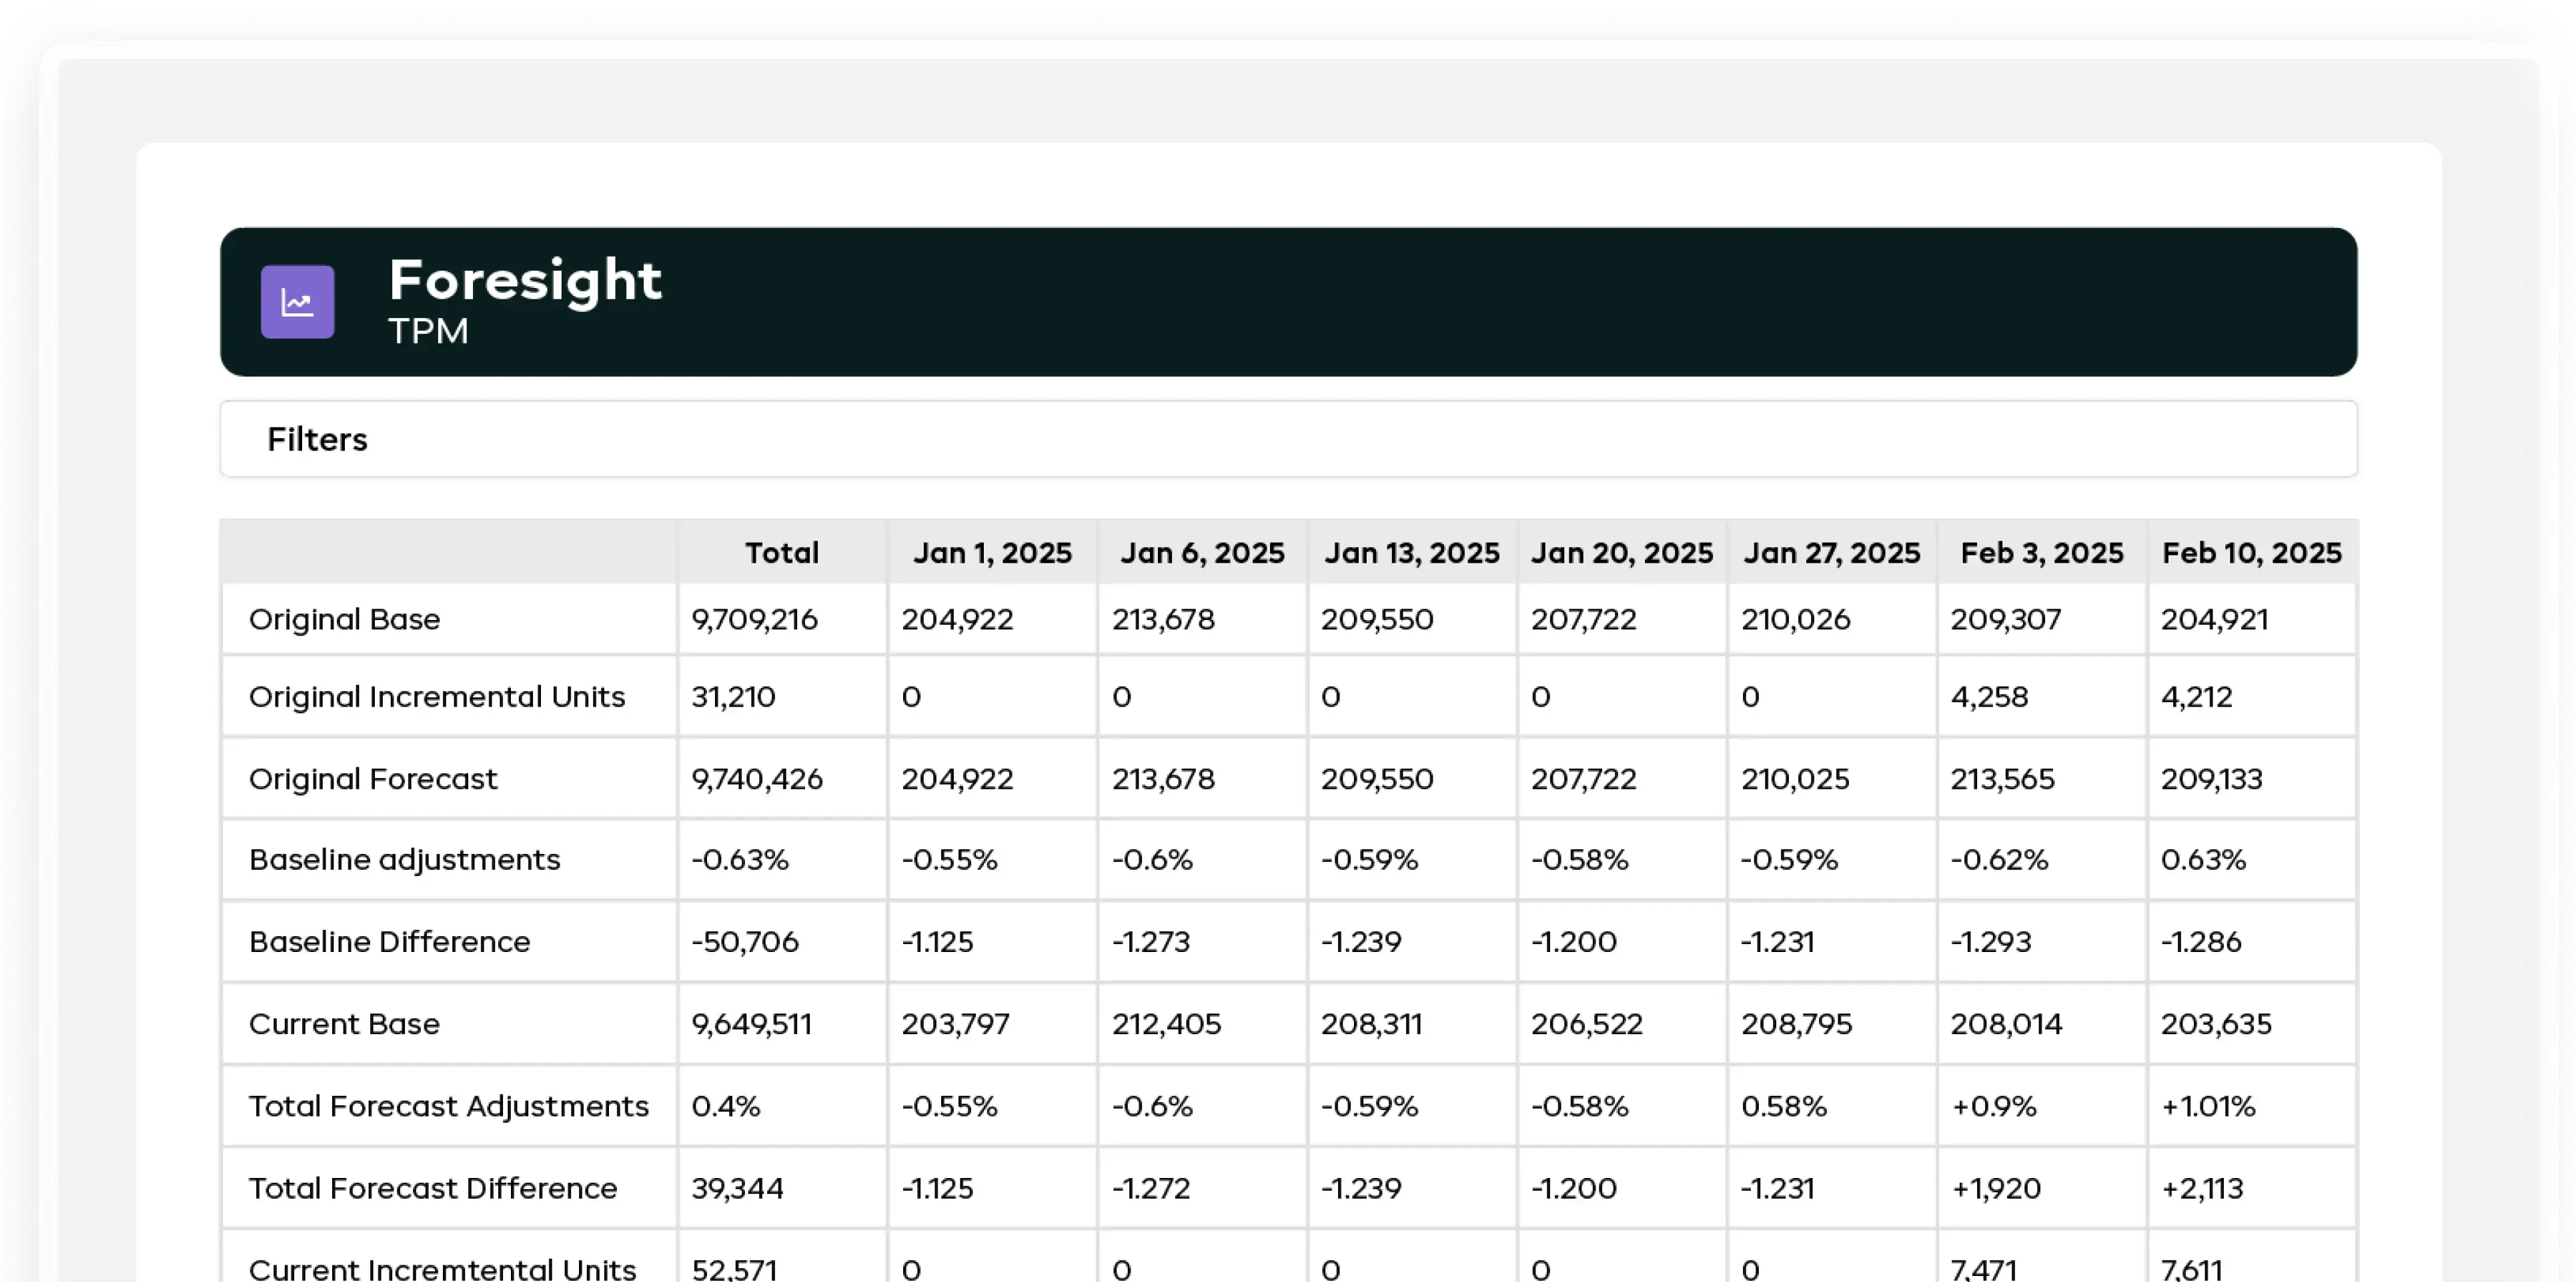
Task: Click Original Forecast value 207,722
Action: 1584,779
